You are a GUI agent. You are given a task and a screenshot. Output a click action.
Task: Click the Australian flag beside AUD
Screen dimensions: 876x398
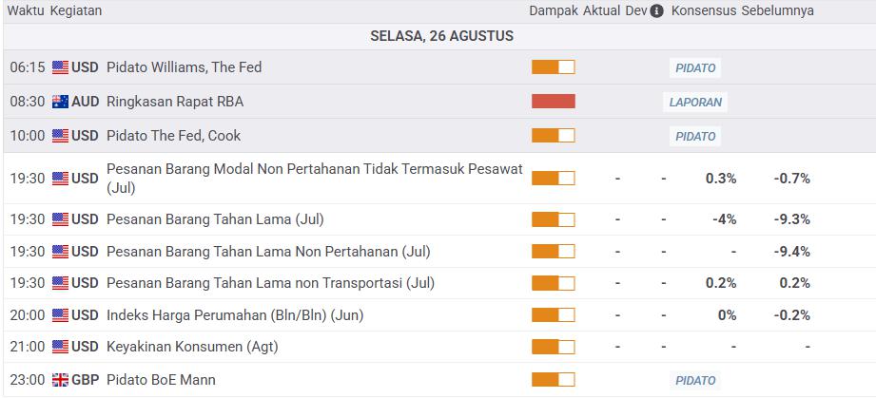(x=60, y=102)
